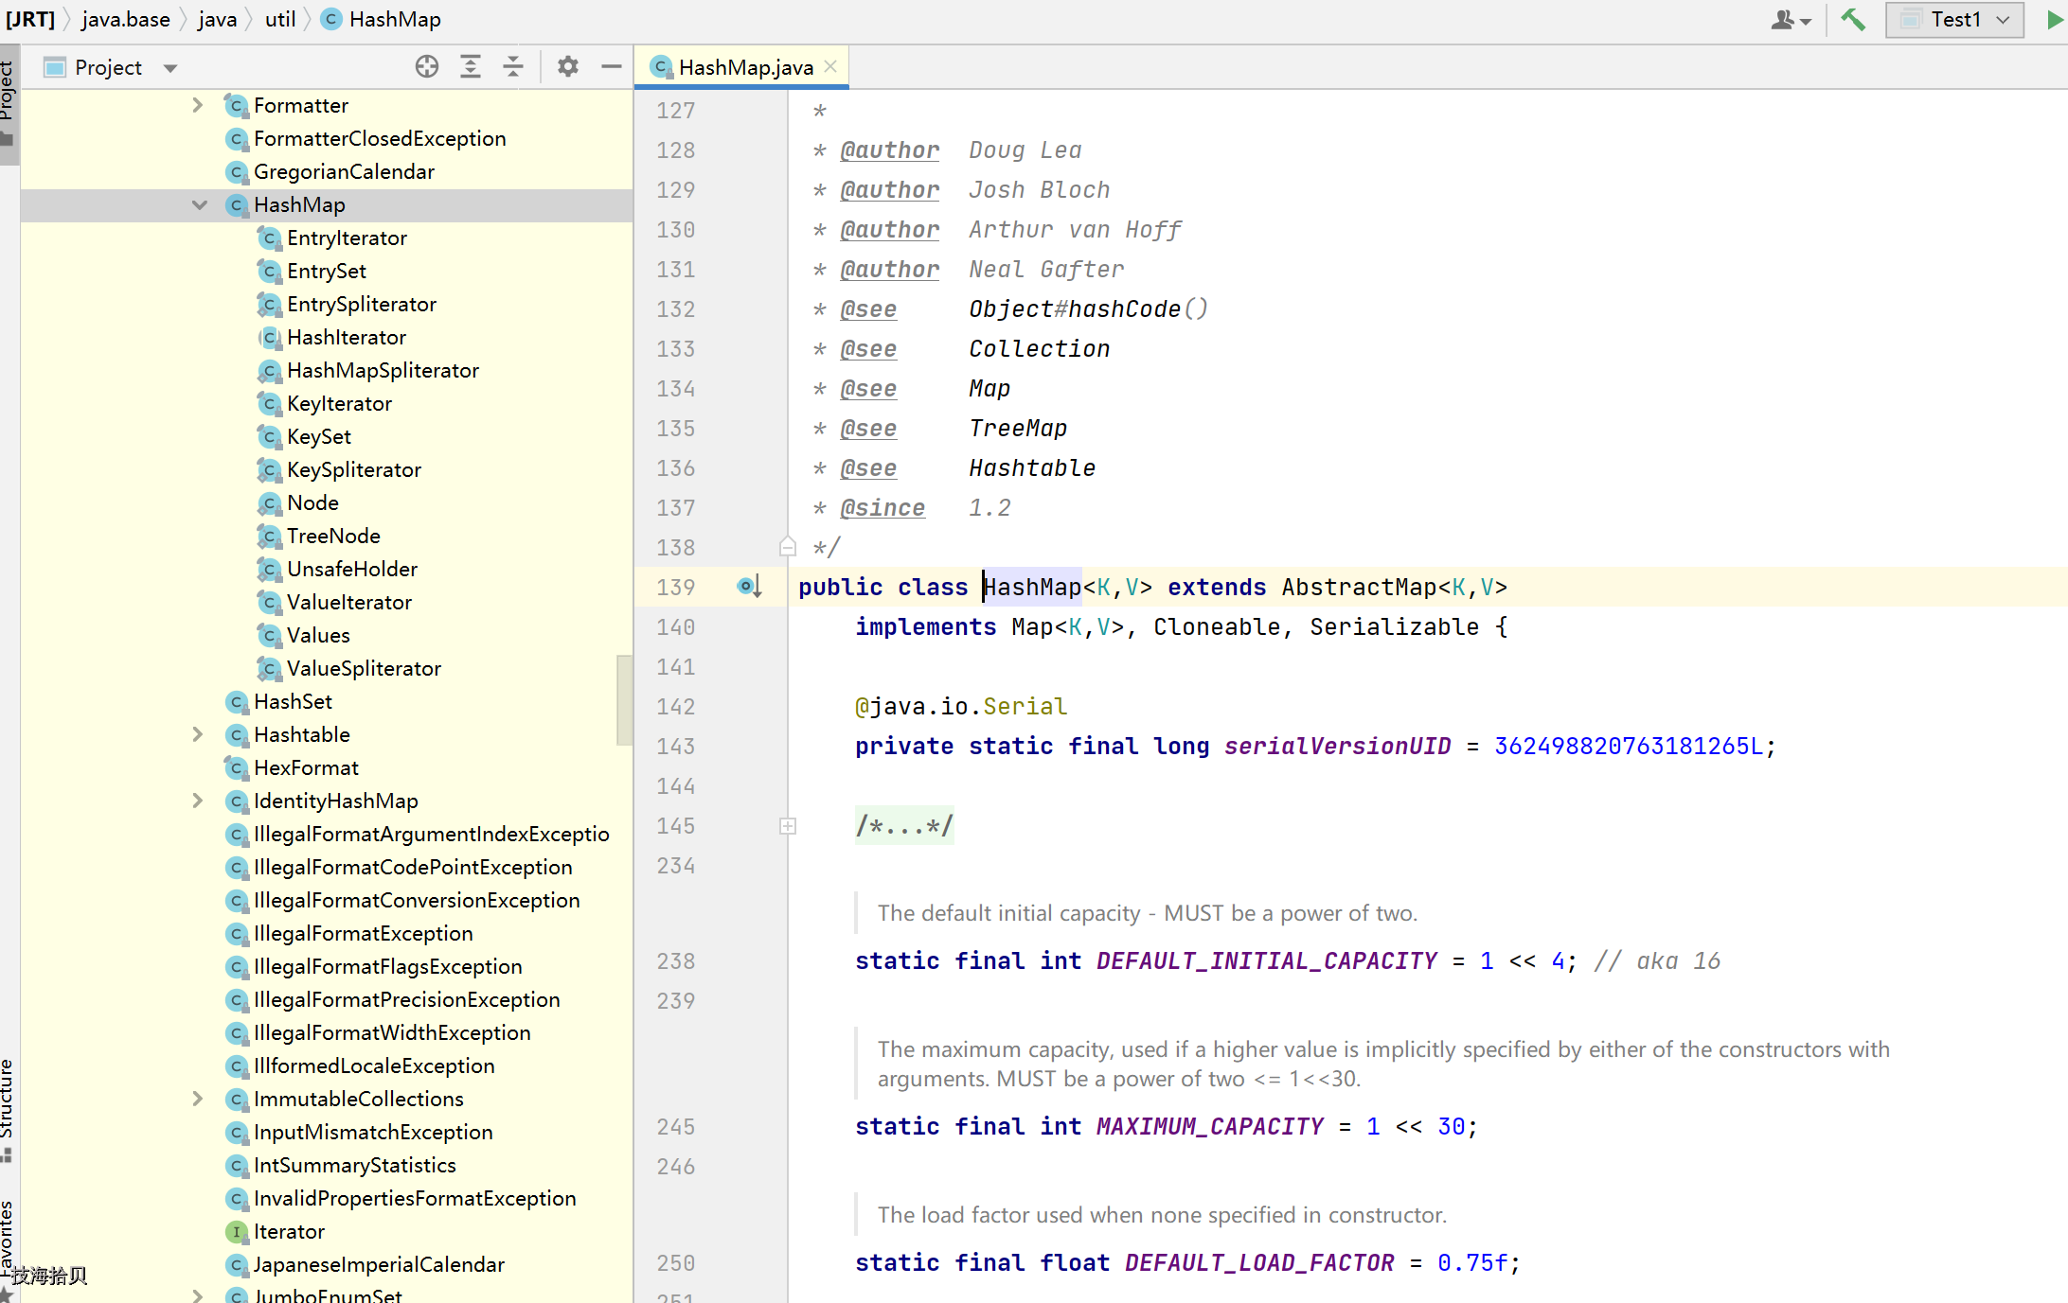Click java in the breadcrumb bar
The image size is (2068, 1303).
[218, 19]
